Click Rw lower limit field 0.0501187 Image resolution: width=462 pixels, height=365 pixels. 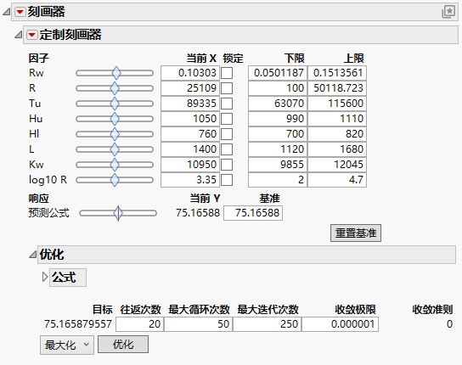coord(278,73)
